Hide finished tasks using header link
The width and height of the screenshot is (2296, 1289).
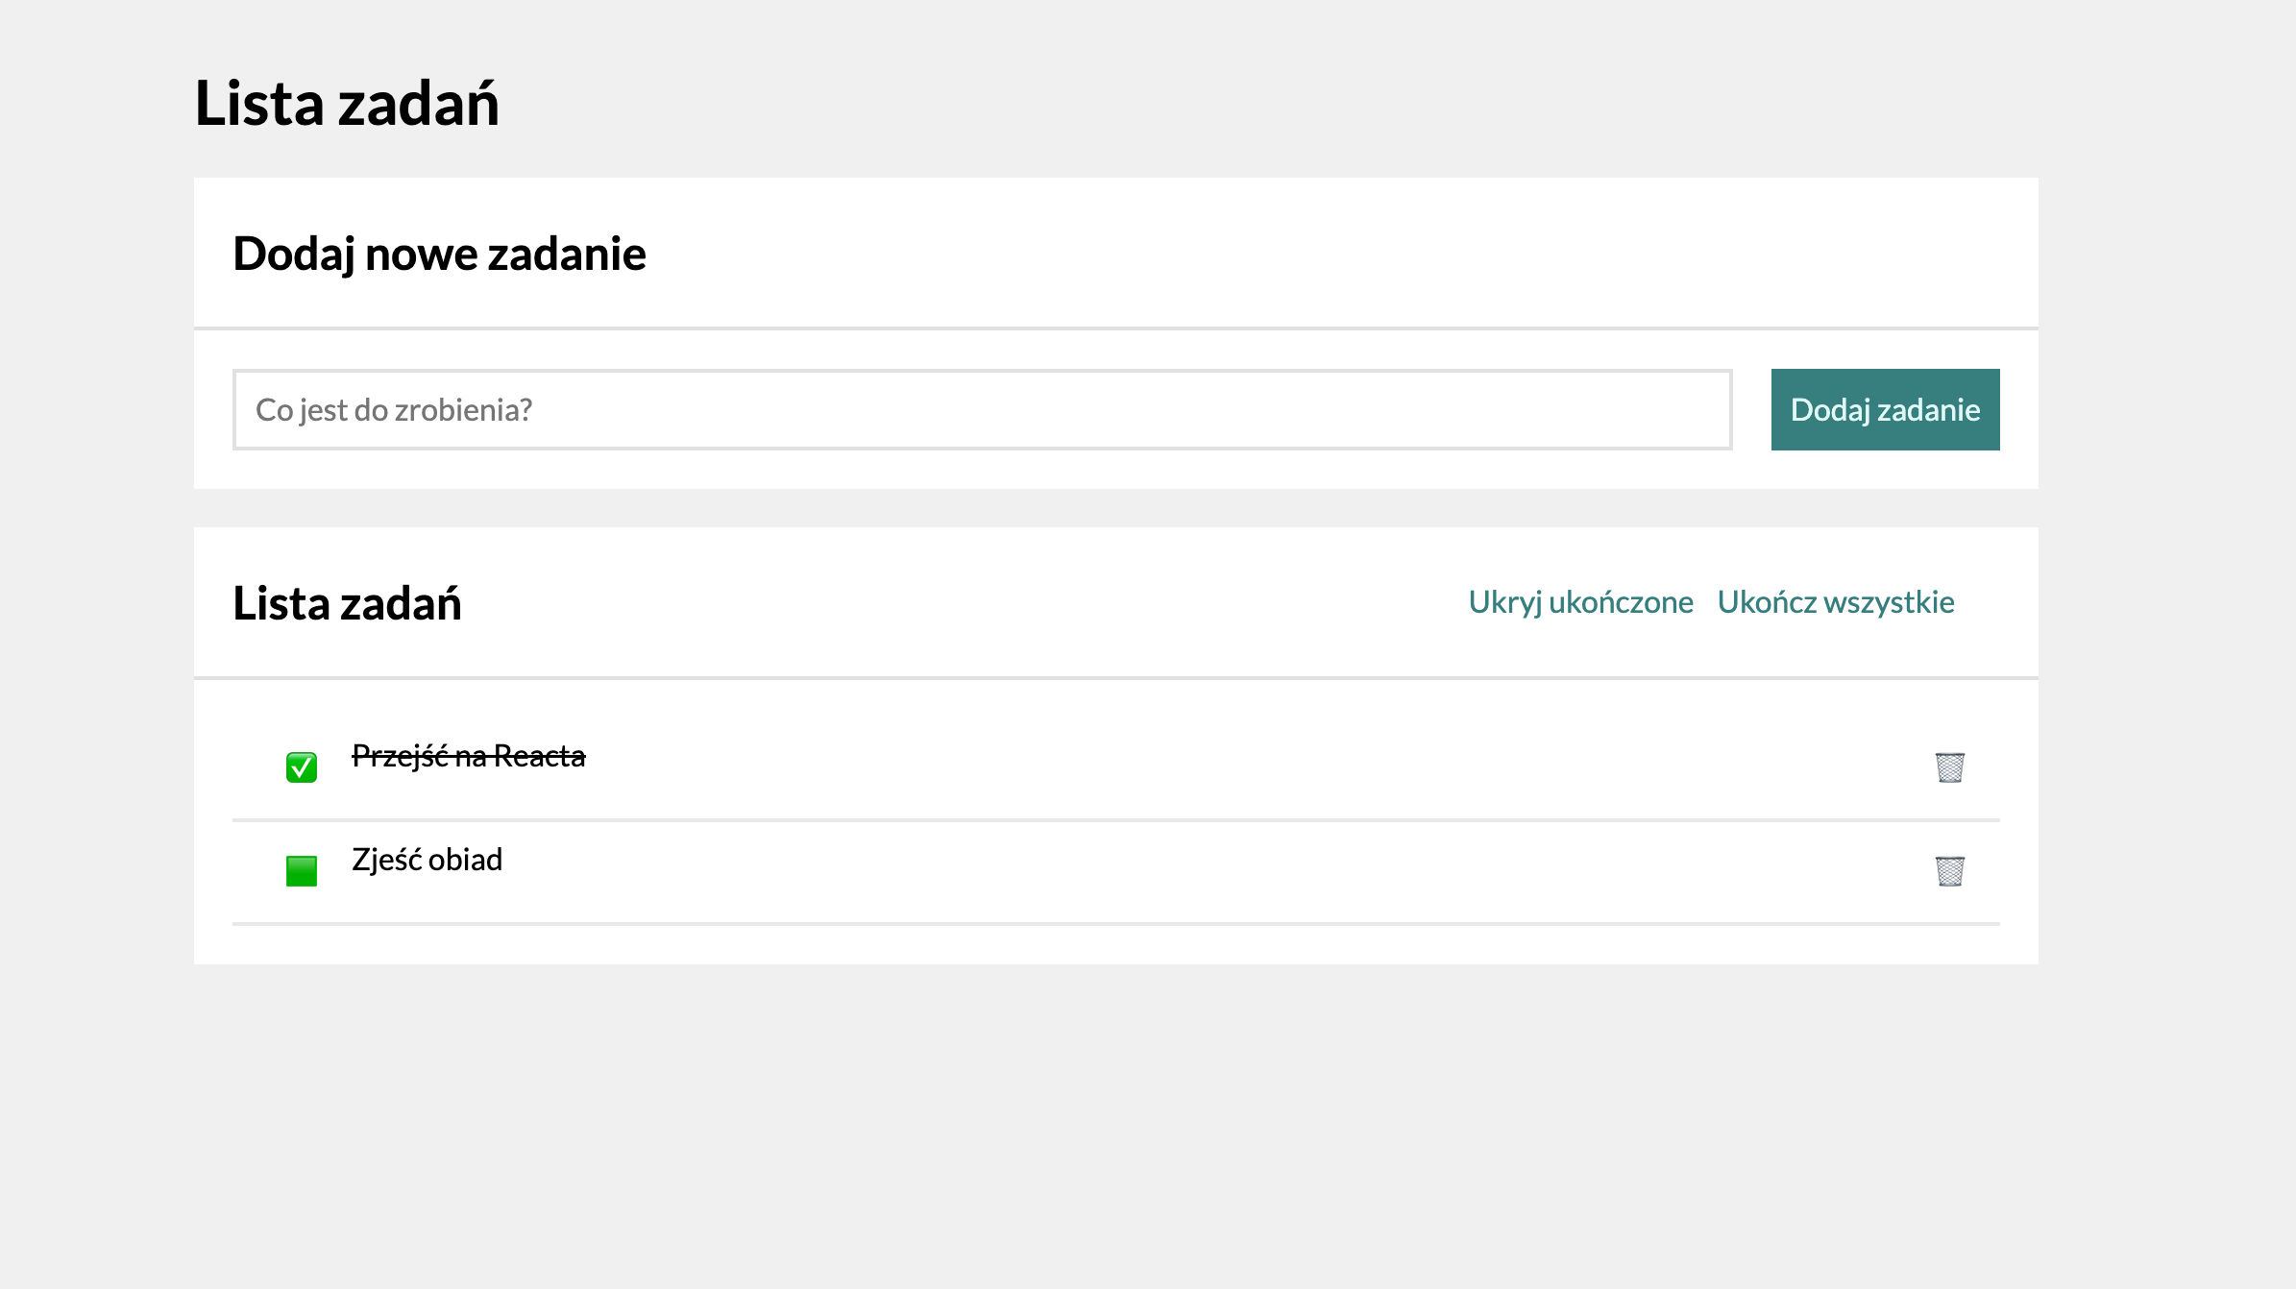(1580, 602)
